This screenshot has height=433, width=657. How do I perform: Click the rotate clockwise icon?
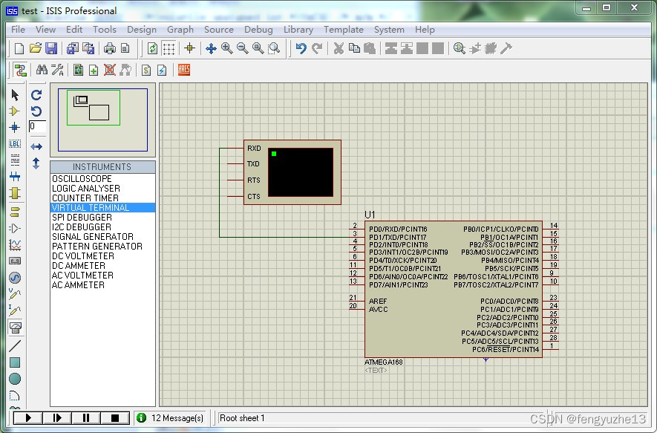pos(36,95)
